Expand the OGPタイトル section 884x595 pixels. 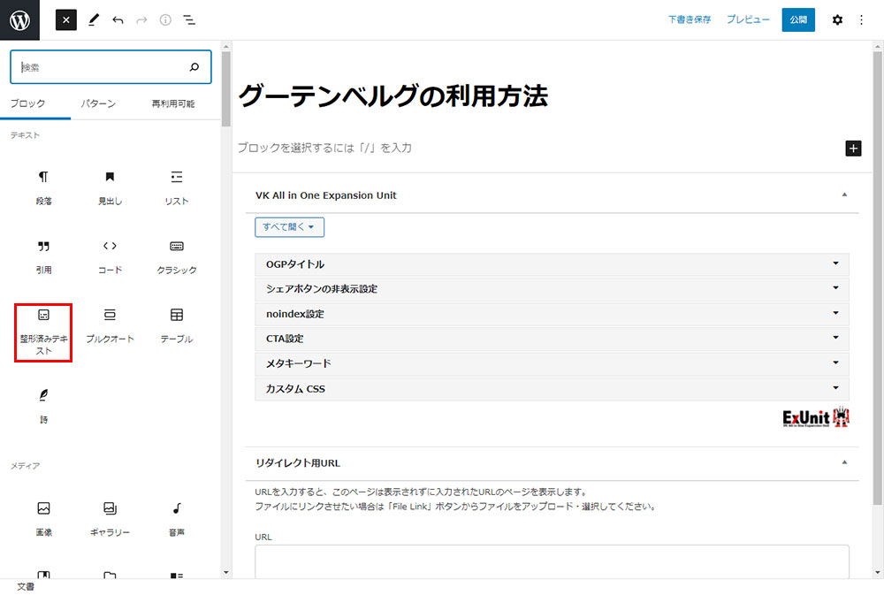552,264
